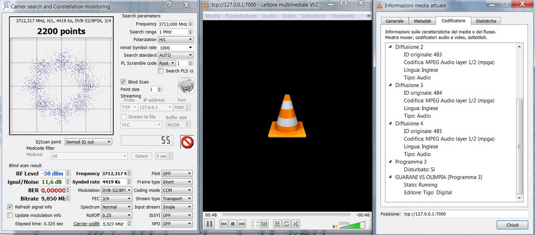The width and height of the screenshot is (535, 235).
Task: Open the VLC Riproduzione menu
Action: [x=241, y=16]
